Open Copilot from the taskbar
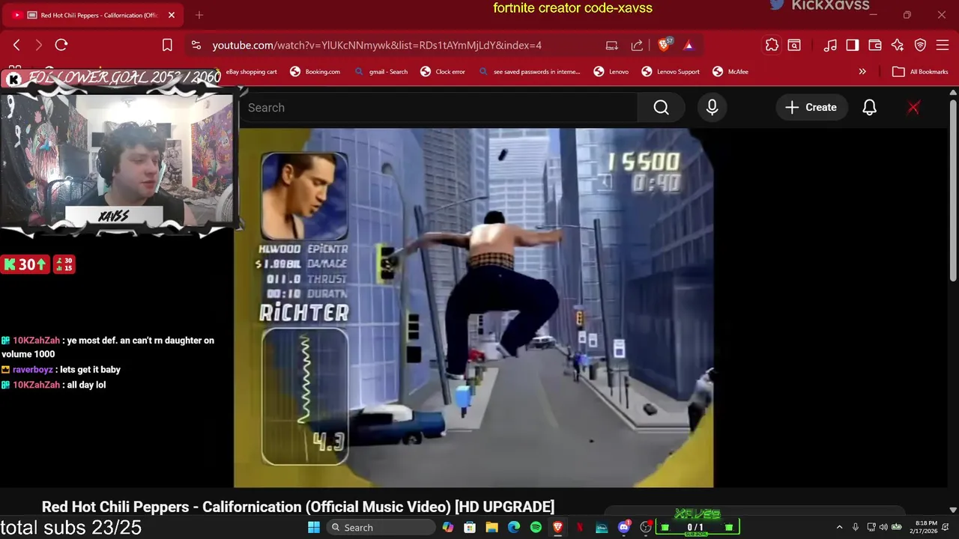This screenshot has height=539, width=959. point(448,528)
